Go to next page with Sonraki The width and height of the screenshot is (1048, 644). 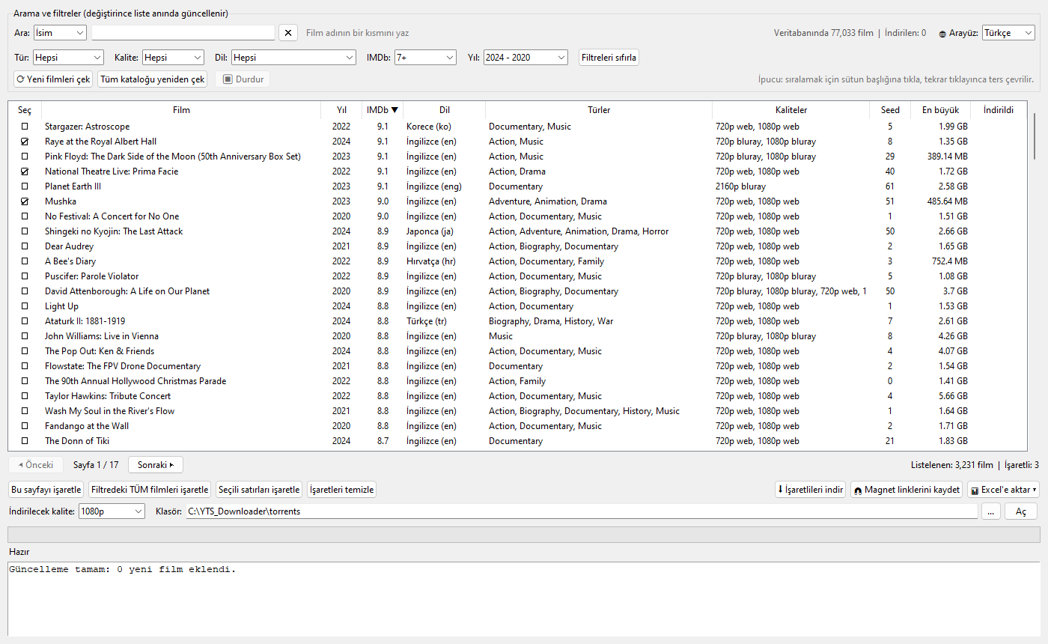pos(156,465)
